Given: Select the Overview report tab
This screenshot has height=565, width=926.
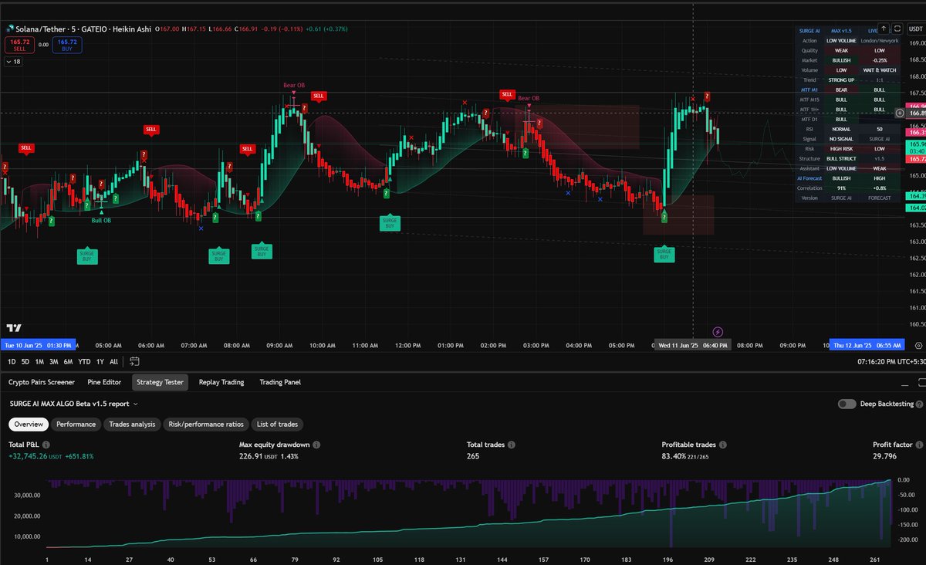Looking at the screenshot, I should (29, 424).
